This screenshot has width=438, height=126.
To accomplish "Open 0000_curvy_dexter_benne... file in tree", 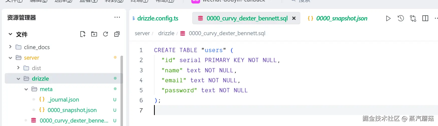I will coord(74,121).
